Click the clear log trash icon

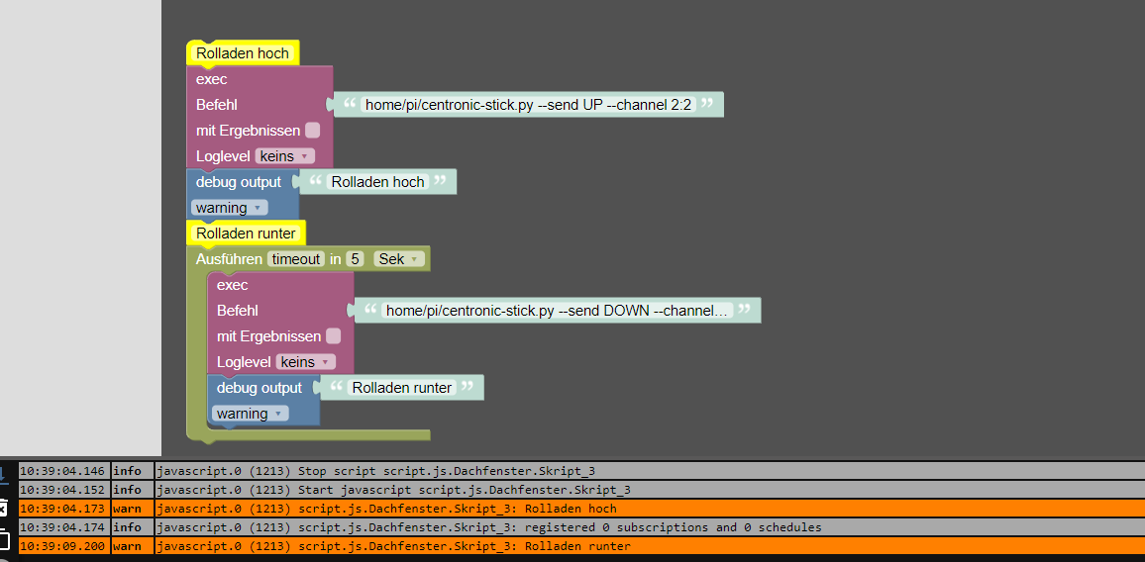(3, 508)
